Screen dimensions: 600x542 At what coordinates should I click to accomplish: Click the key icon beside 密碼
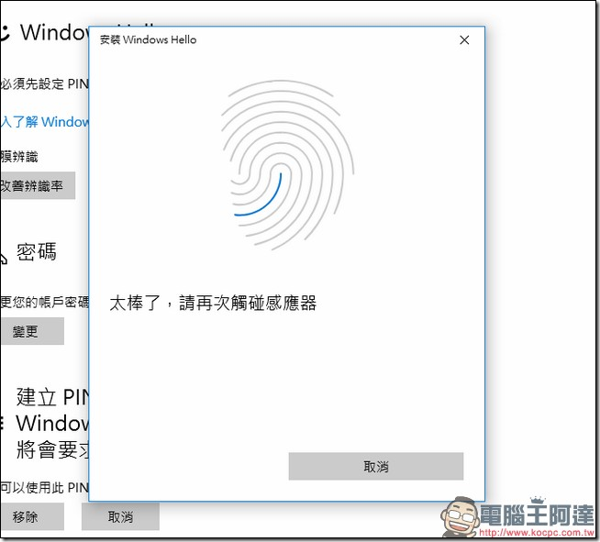(x=4, y=253)
